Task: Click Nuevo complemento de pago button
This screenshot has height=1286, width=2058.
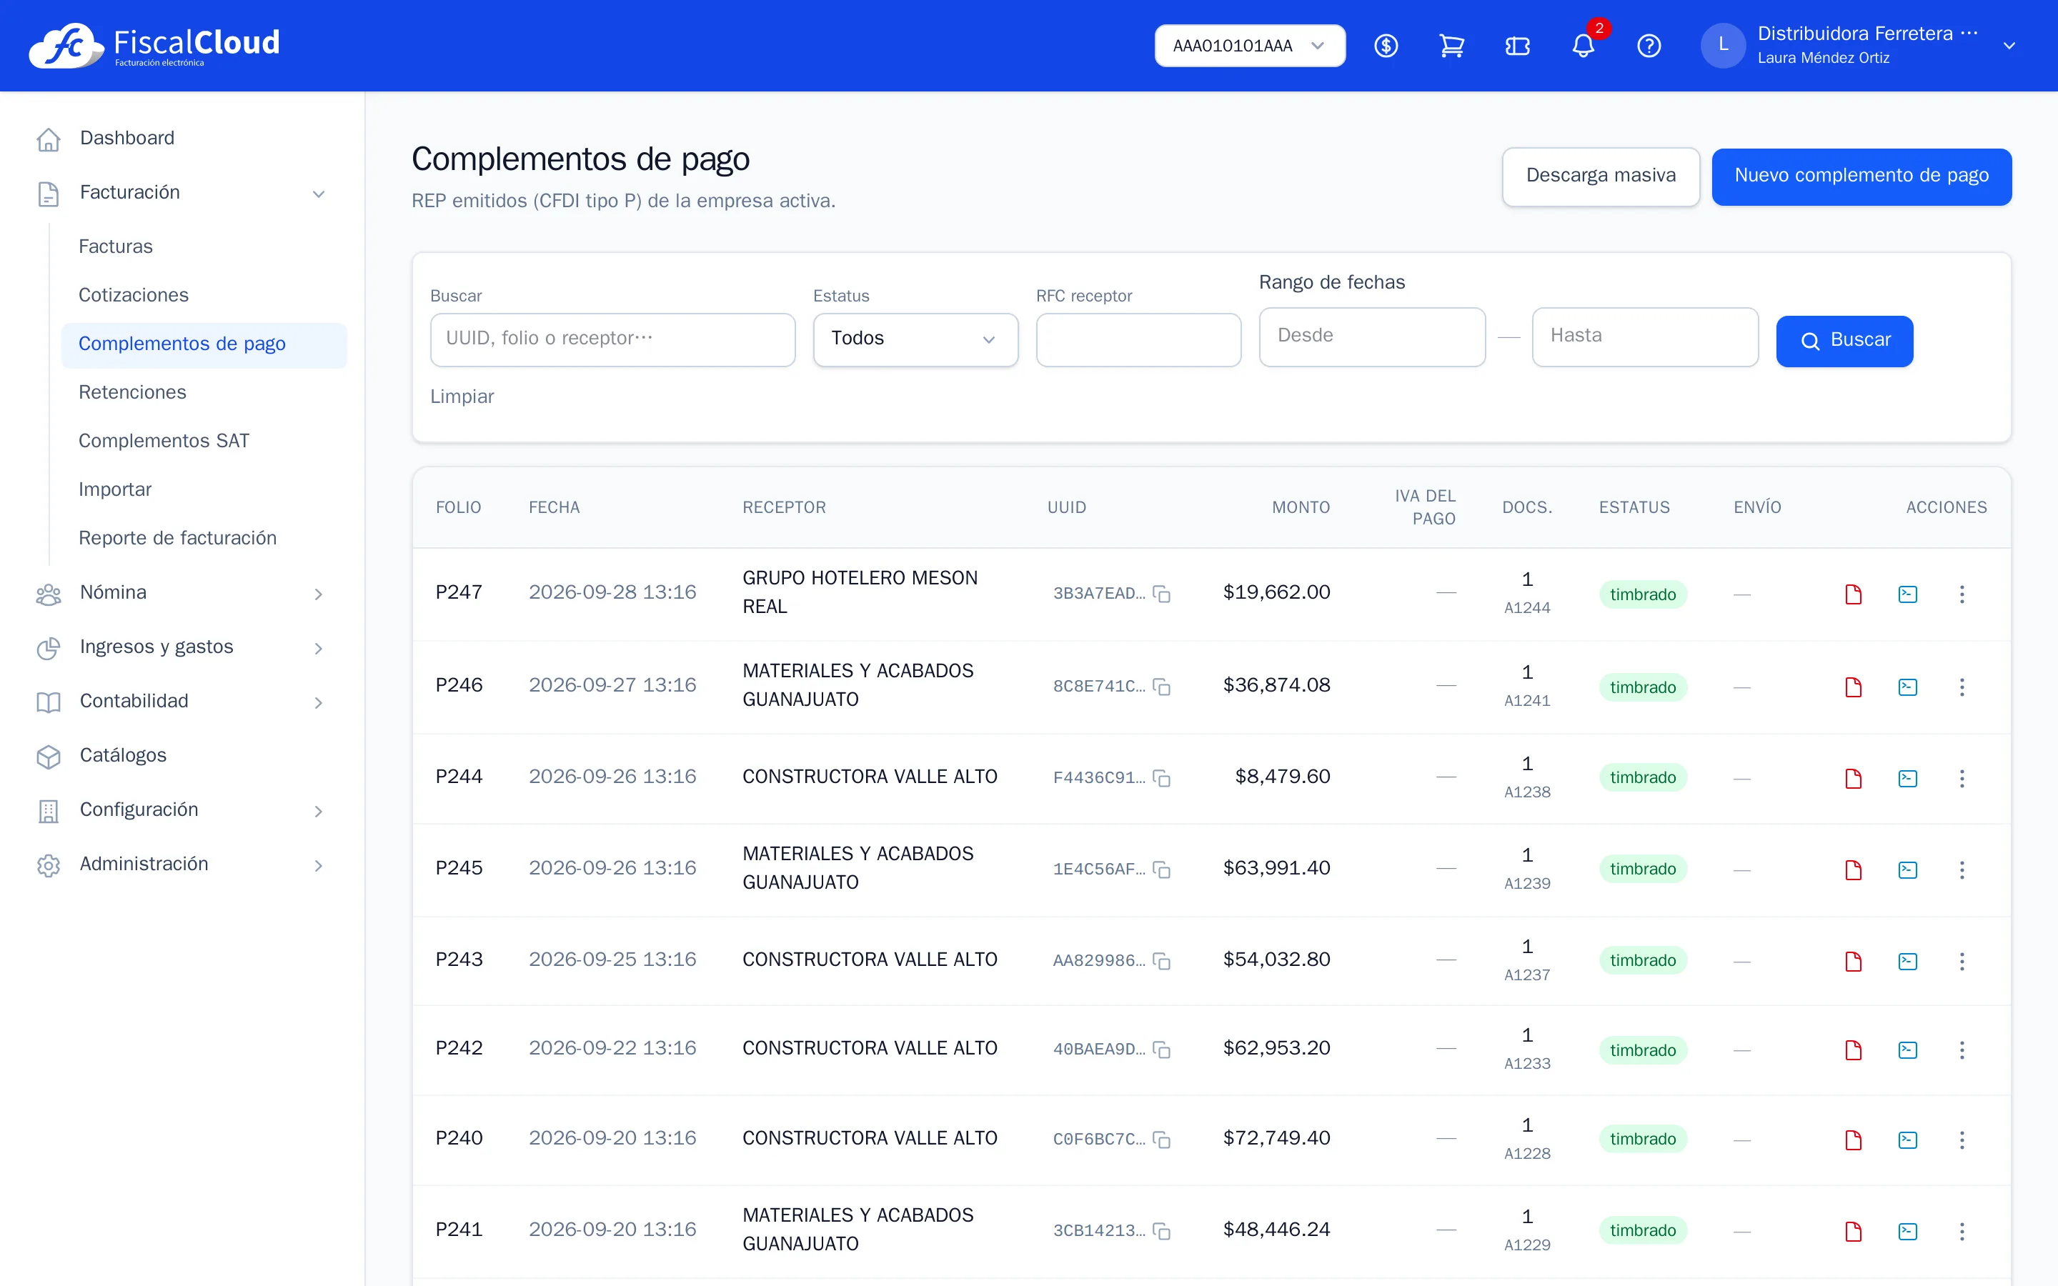Action: (x=1861, y=176)
